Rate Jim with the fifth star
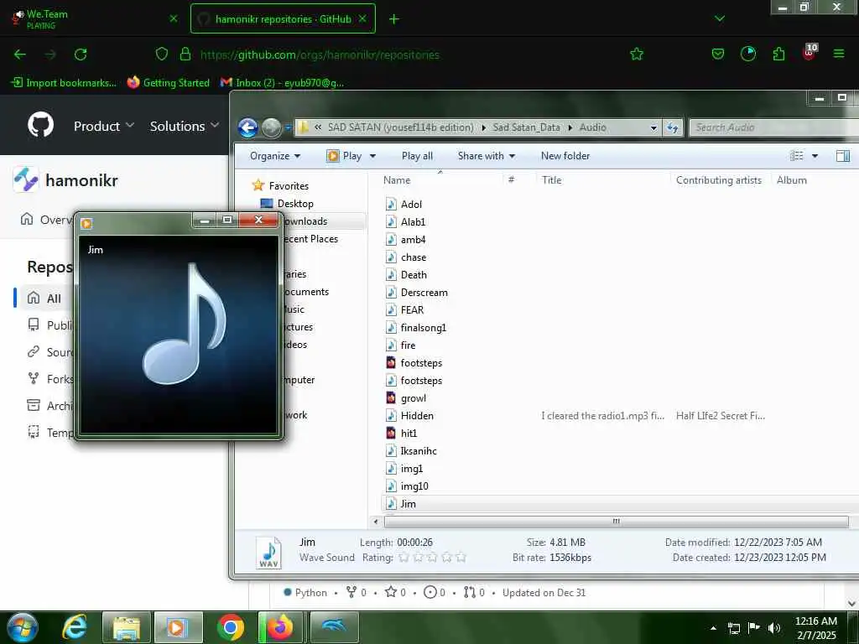This screenshot has height=644, width=859. click(461, 558)
